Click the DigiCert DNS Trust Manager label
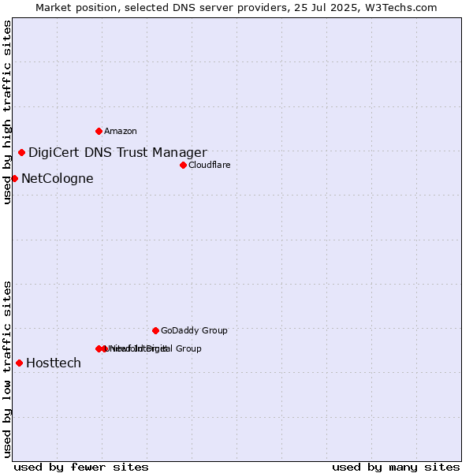Screen dimensions: 473x473 (x=117, y=153)
